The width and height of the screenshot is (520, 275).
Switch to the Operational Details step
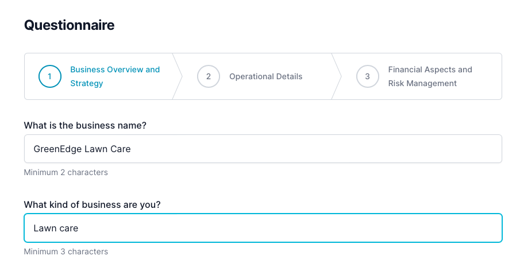point(265,76)
